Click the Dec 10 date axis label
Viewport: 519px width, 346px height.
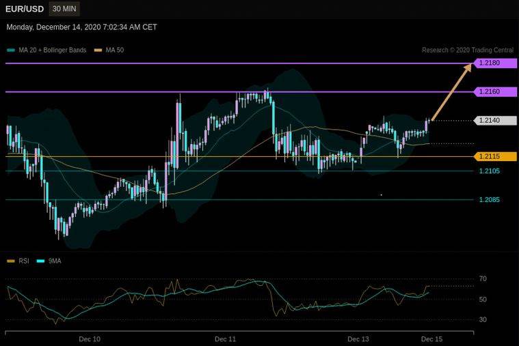click(90, 339)
